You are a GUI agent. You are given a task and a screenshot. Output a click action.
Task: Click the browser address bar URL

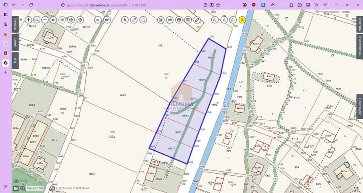tap(106, 5)
